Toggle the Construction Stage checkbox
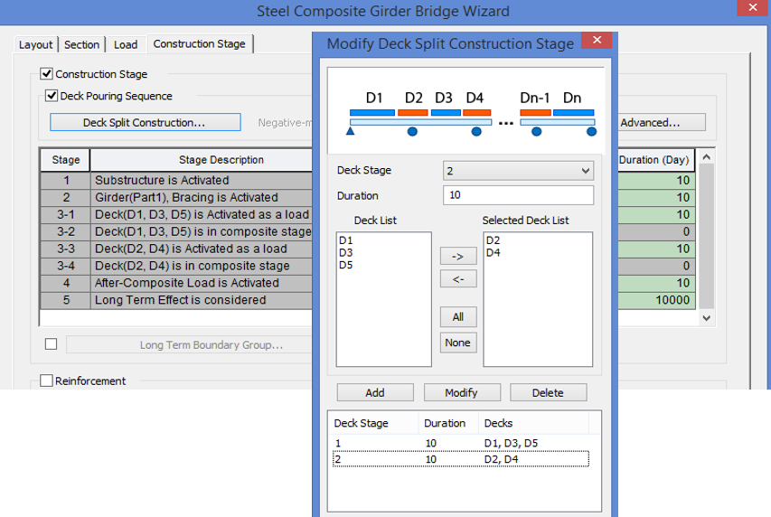The height and width of the screenshot is (517, 771). click(x=47, y=74)
